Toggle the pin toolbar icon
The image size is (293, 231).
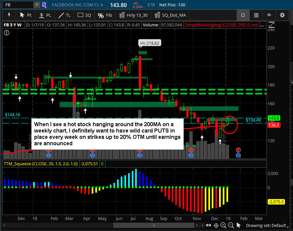9,15
